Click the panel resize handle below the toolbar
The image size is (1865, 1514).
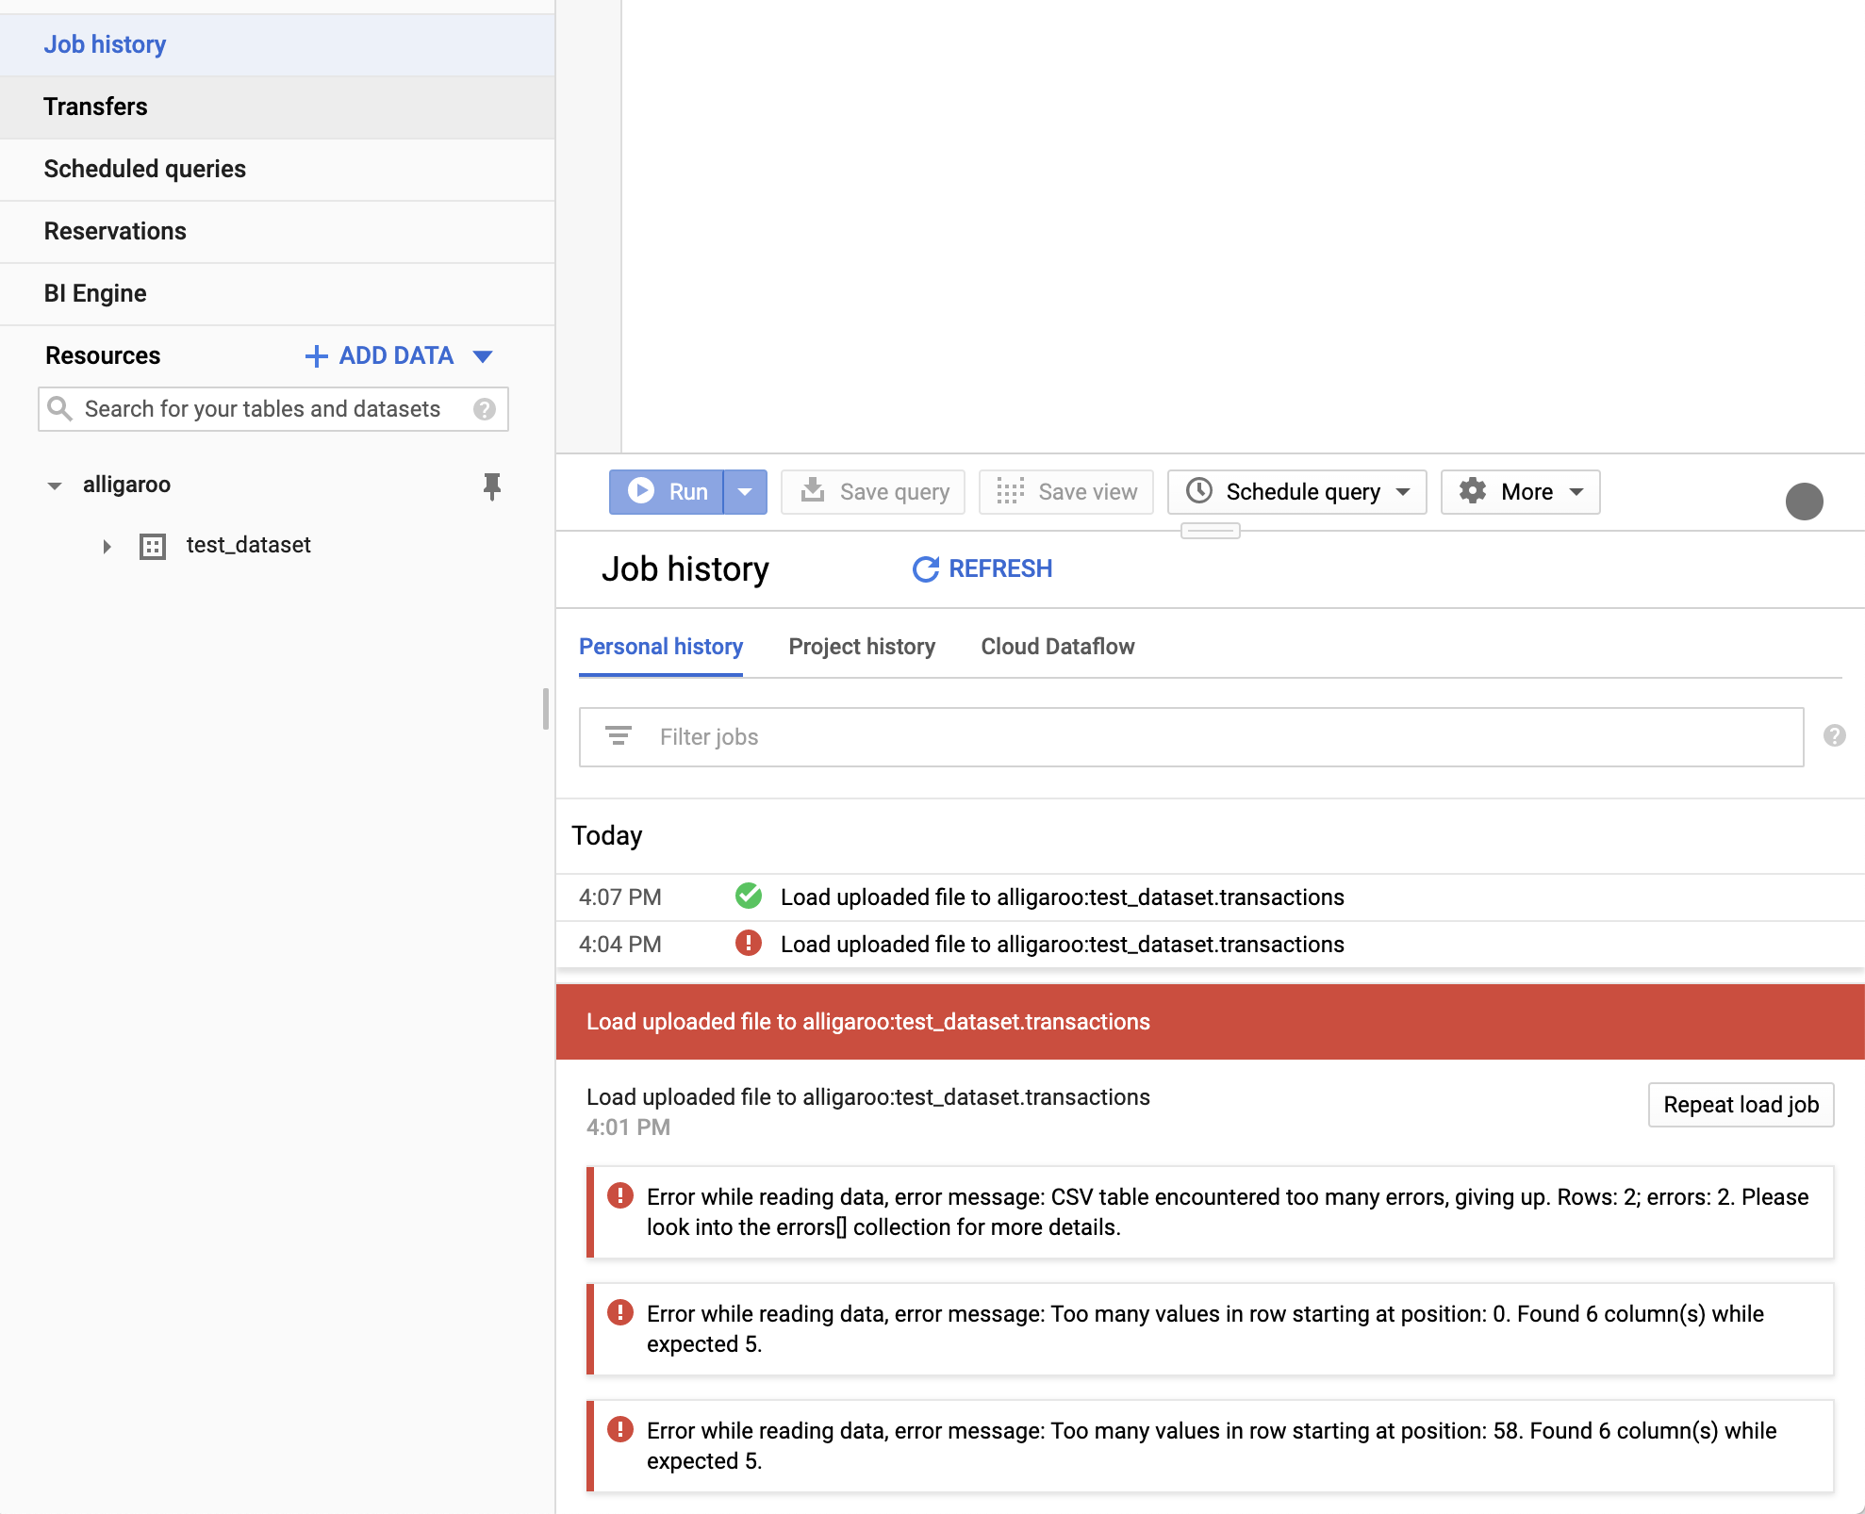pyautogui.click(x=1210, y=532)
